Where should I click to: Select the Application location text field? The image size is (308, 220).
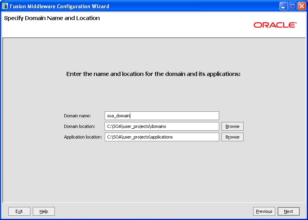coord(162,137)
